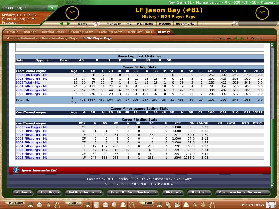
Task: Open the Select League dropdown
Action: pyautogui.click(x=29, y=8)
